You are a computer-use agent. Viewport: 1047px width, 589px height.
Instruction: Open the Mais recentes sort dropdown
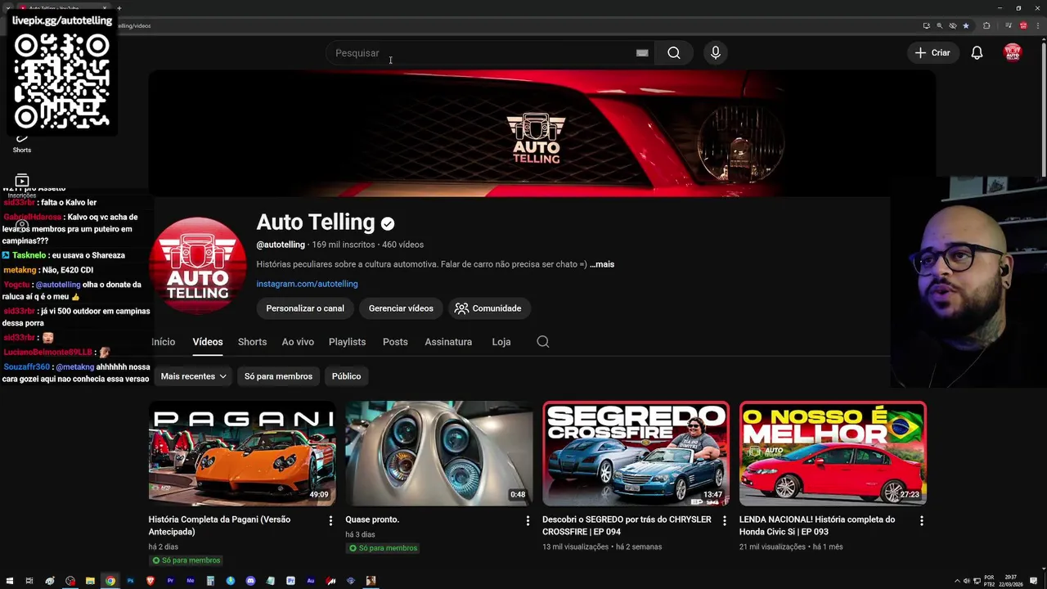(x=193, y=376)
